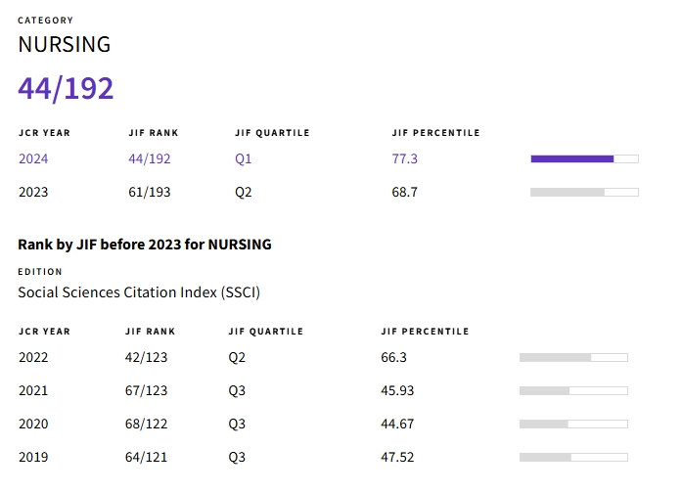Click the 77.3 JIF percentile value
Image resolution: width=682 pixels, height=492 pixels.
(x=405, y=158)
